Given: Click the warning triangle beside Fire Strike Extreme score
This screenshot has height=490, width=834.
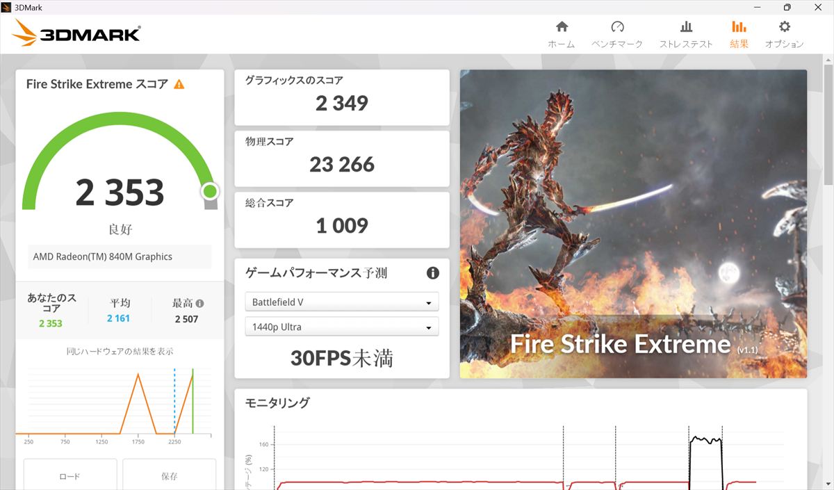Looking at the screenshot, I should pyautogui.click(x=179, y=84).
